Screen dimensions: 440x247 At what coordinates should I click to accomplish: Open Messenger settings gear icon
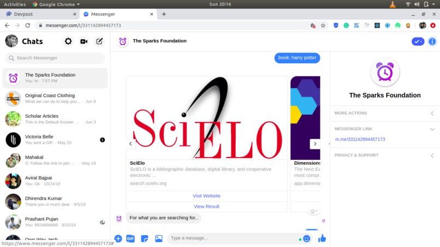(x=68, y=41)
